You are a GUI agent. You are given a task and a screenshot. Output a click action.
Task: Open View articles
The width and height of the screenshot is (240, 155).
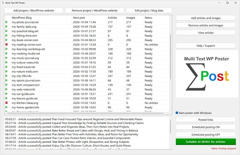206,33
